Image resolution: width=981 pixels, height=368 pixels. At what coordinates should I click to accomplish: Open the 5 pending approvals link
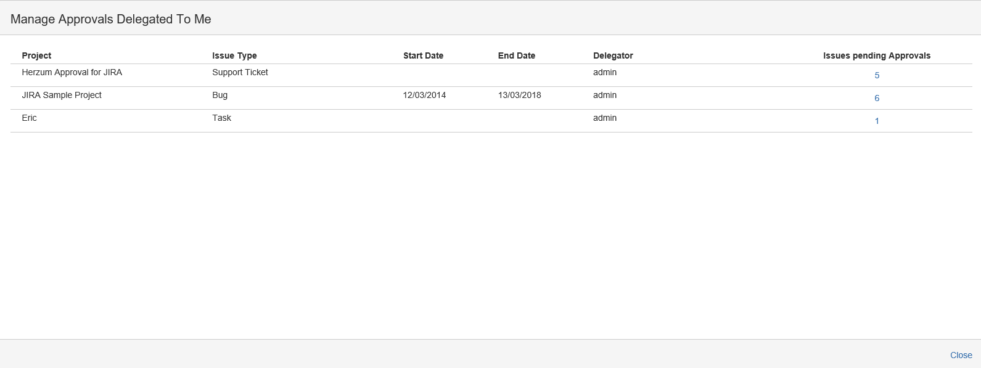click(876, 75)
